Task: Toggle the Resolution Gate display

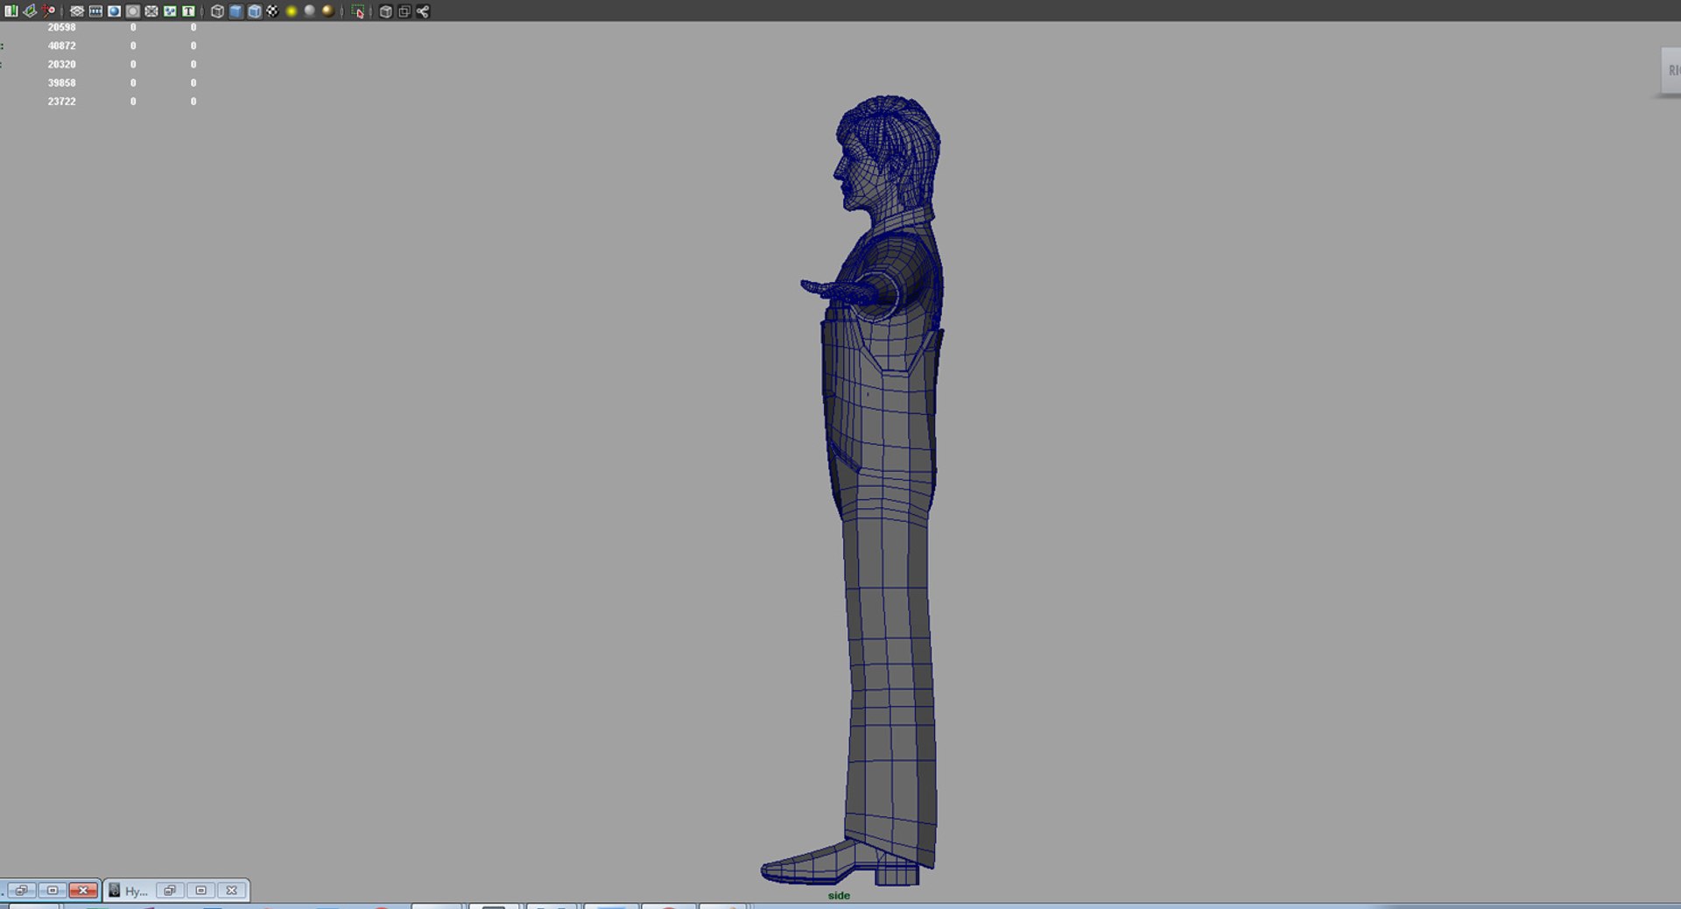Action: 114,11
